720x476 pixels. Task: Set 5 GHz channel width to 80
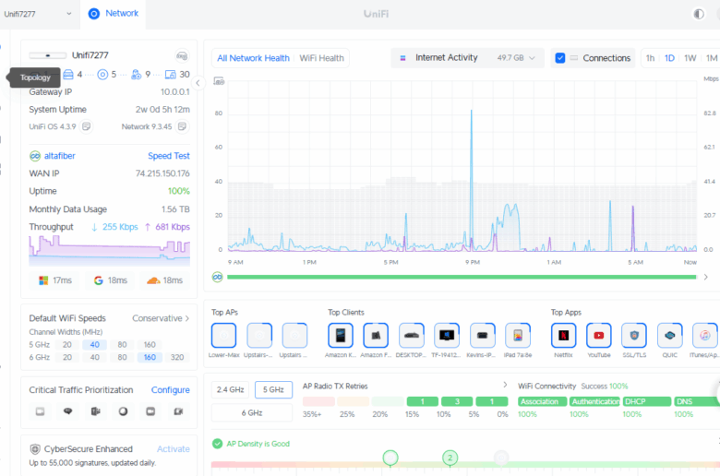pos(121,344)
